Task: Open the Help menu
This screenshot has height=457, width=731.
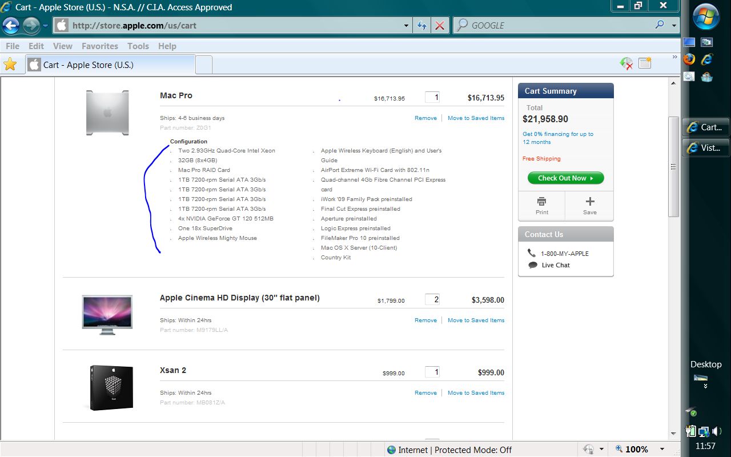Action: (167, 46)
